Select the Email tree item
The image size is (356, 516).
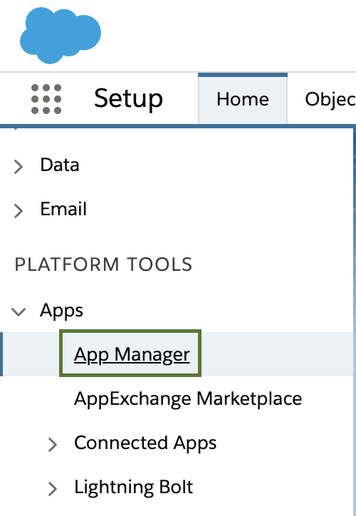pos(63,209)
